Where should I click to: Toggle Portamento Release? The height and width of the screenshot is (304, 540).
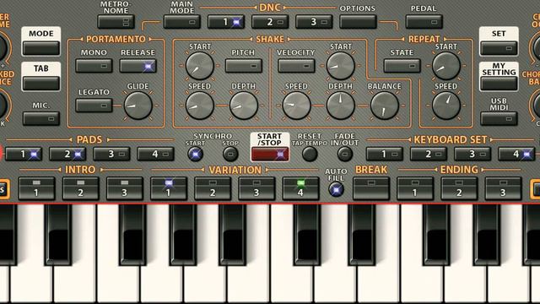[138, 66]
